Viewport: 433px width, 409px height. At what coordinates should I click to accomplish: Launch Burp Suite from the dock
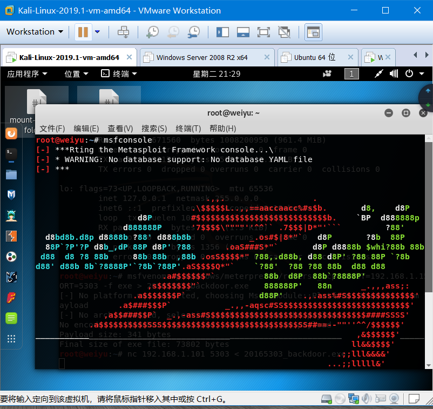(x=11, y=236)
